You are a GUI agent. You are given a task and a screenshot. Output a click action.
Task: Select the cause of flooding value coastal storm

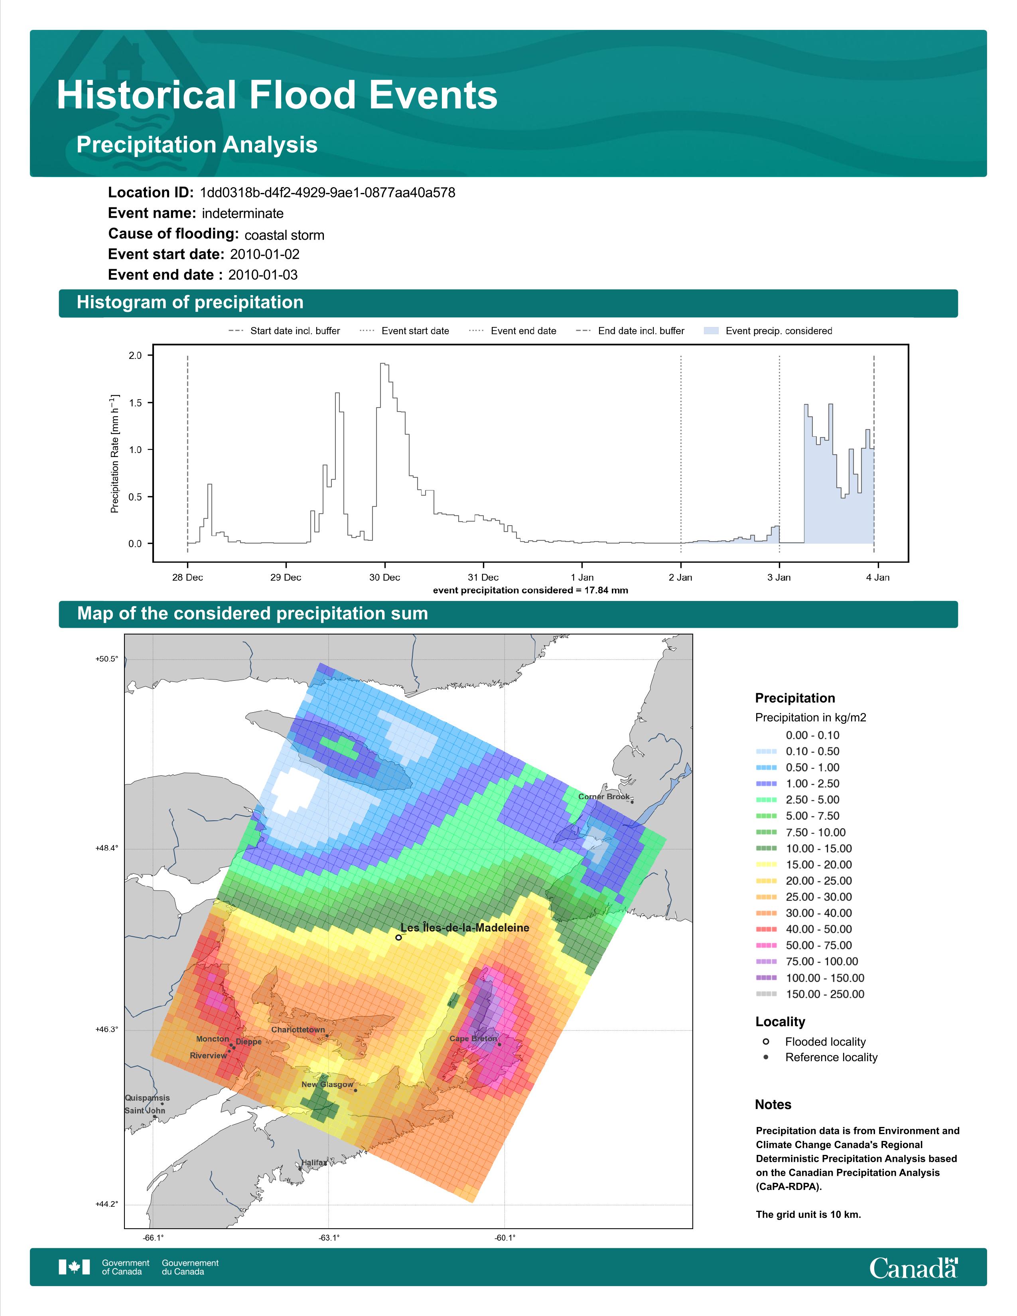(x=284, y=235)
